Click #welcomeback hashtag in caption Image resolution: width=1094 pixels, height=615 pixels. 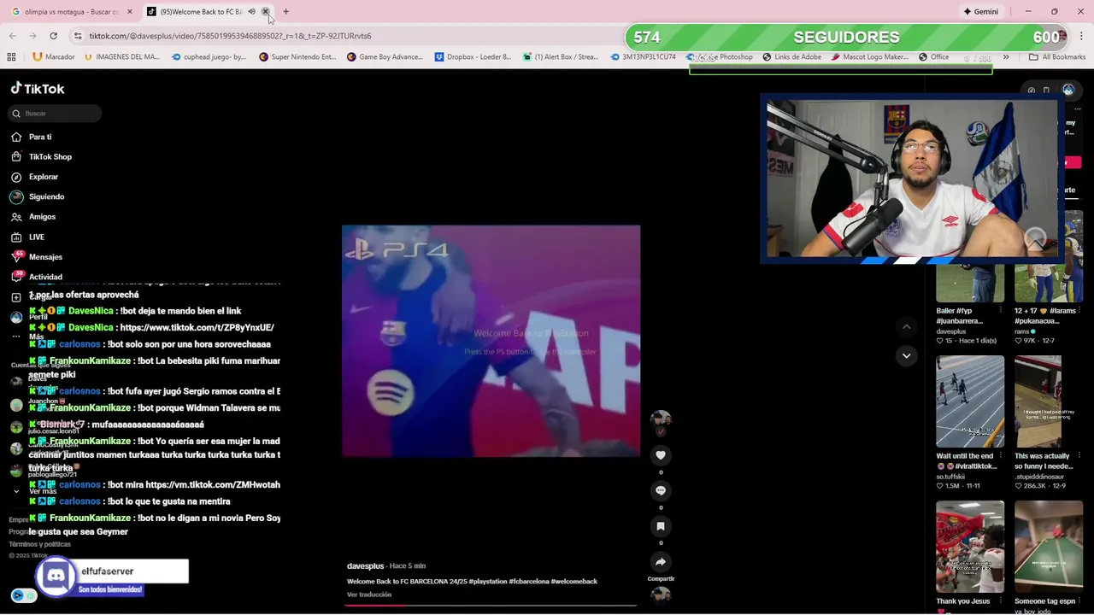[x=575, y=582]
